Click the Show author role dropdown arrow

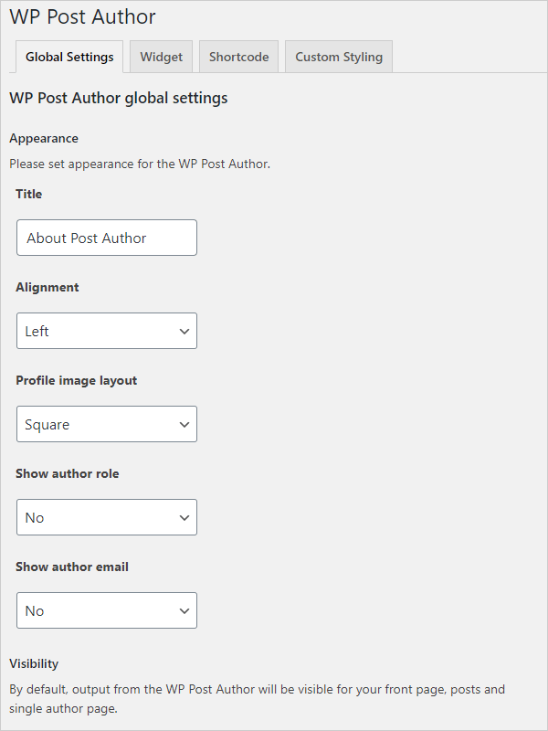point(185,517)
